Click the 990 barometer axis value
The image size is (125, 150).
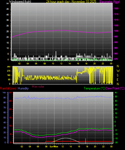(x=116, y=42)
